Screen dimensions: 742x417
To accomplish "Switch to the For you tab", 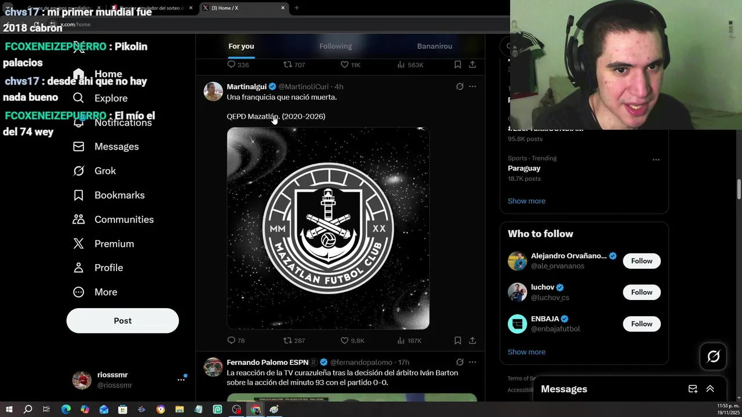I will coord(241,46).
